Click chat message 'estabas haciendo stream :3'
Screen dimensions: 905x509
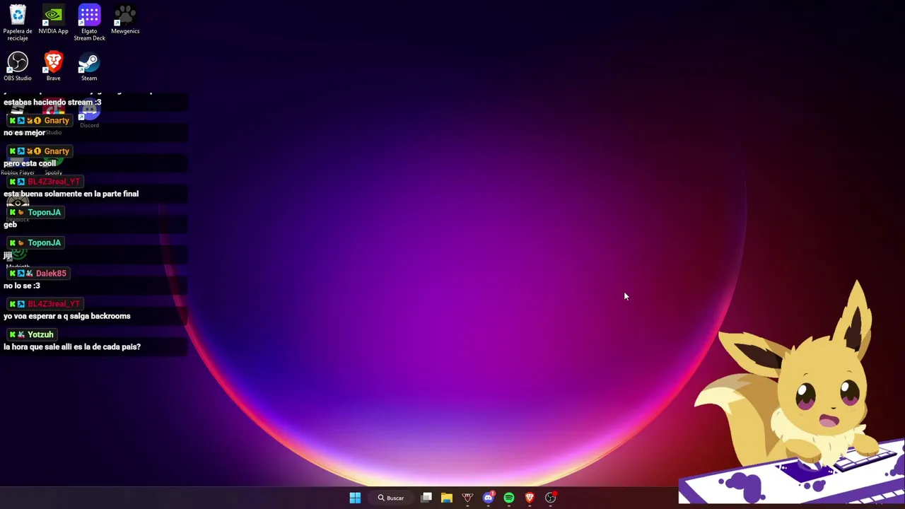tap(52, 102)
